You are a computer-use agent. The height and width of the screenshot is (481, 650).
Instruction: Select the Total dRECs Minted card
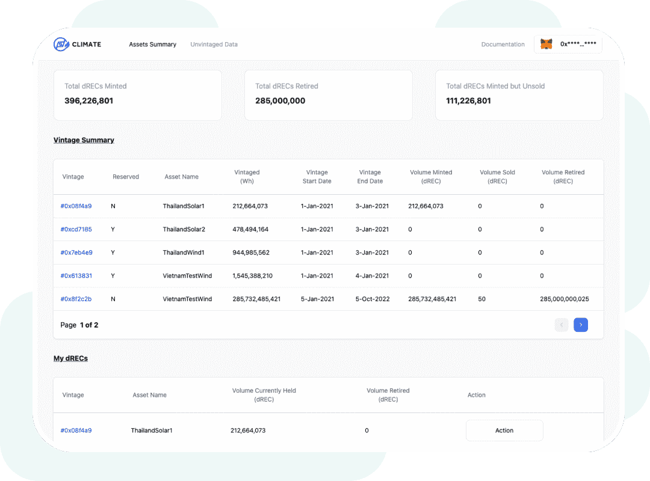137,95
